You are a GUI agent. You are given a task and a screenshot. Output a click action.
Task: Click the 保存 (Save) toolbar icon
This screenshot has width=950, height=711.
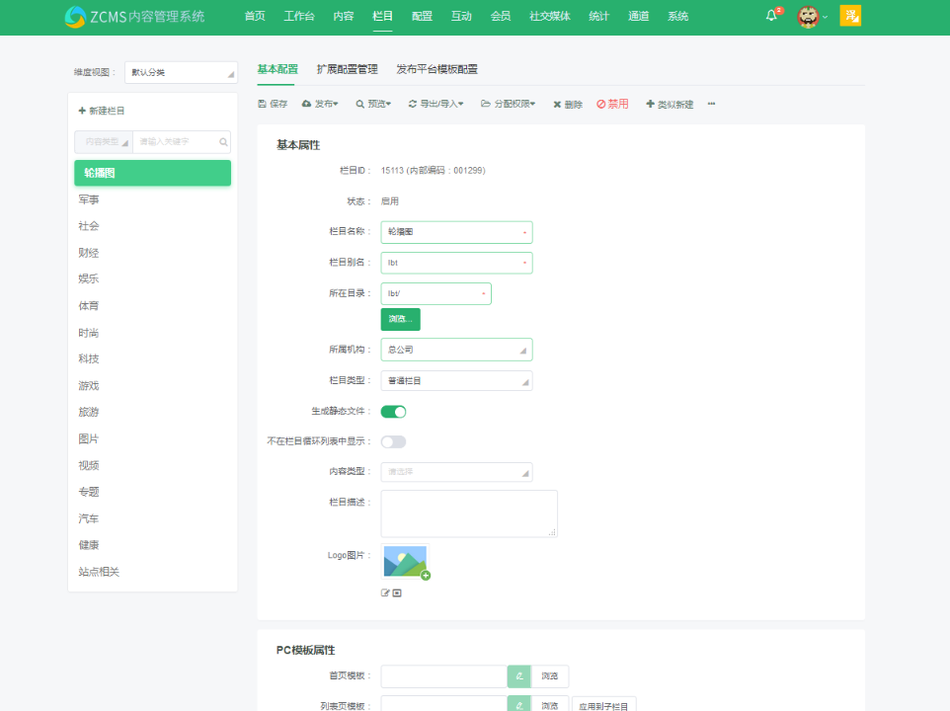point(273,103)
